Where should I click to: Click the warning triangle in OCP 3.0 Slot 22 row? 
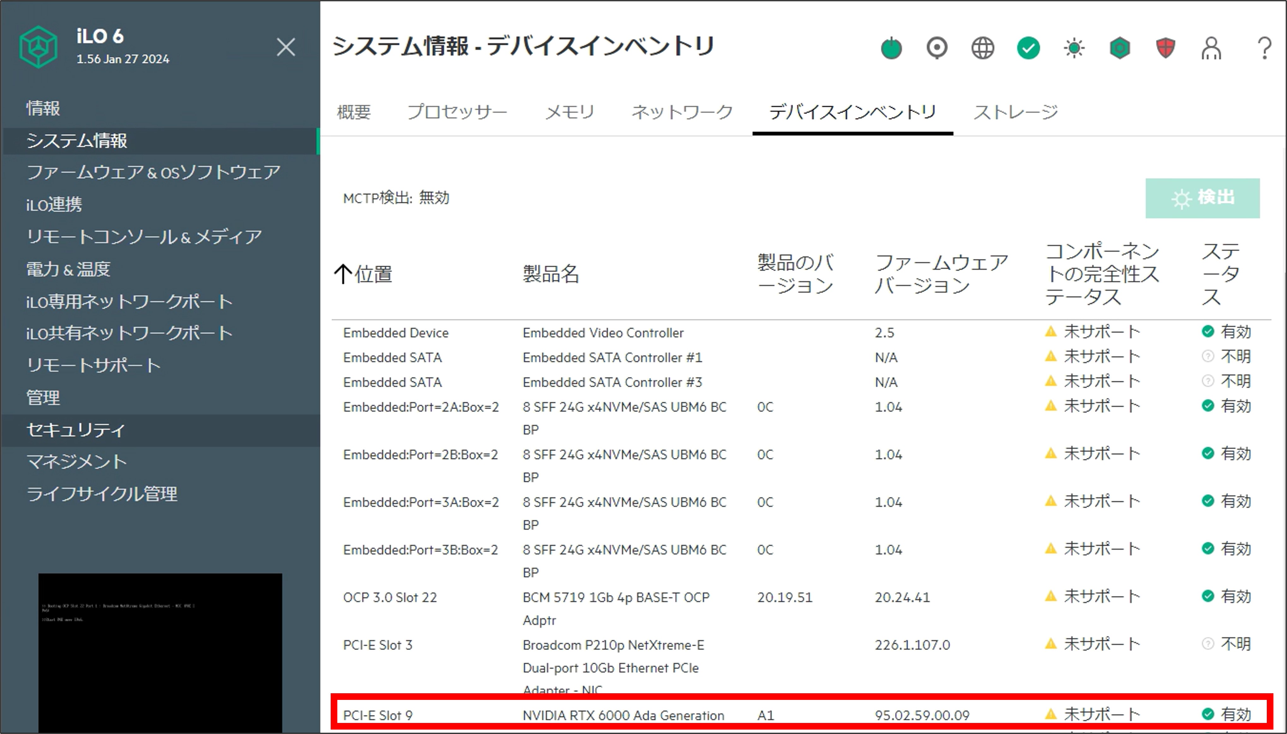click(1050, 596)
